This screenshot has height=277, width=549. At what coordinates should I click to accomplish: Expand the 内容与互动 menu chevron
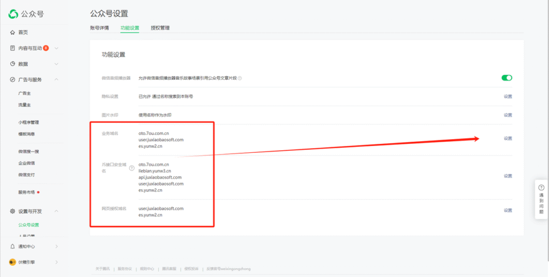tap(56, 48)
